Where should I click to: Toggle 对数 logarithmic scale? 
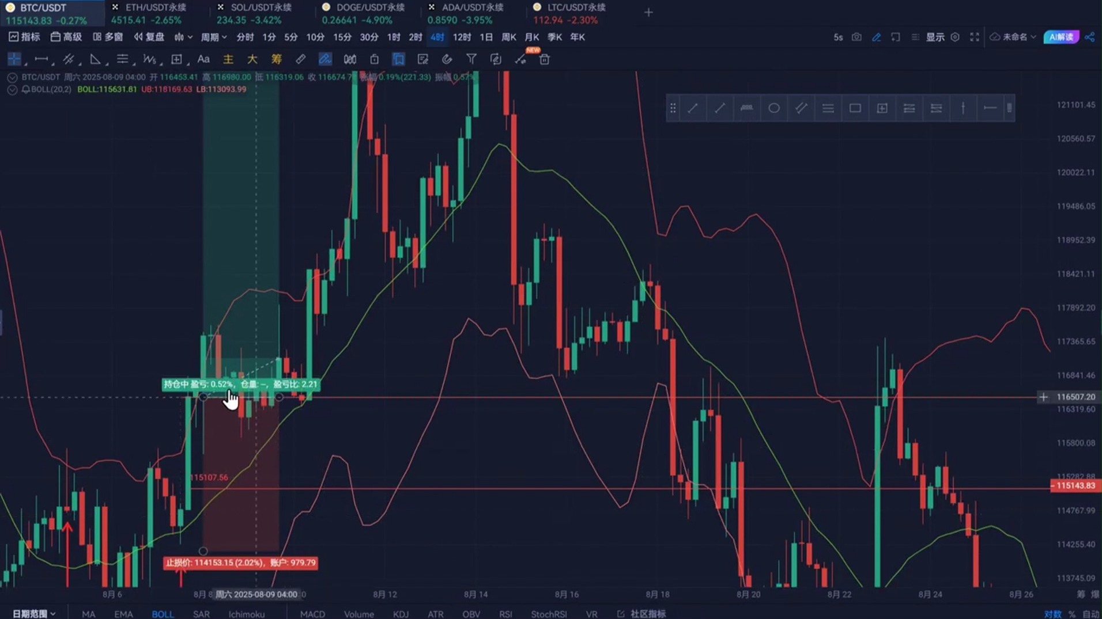coord(1052,614)
